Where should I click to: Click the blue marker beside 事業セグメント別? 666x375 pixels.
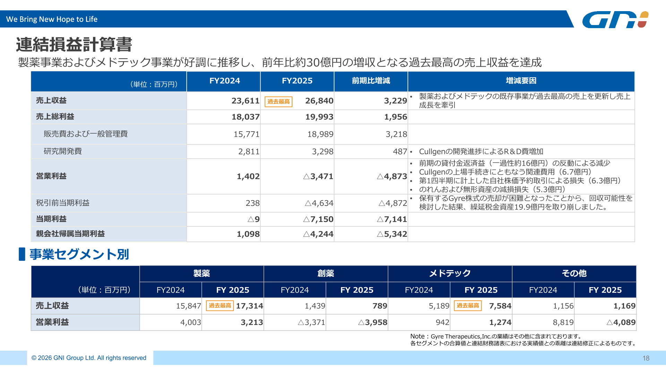22,254
